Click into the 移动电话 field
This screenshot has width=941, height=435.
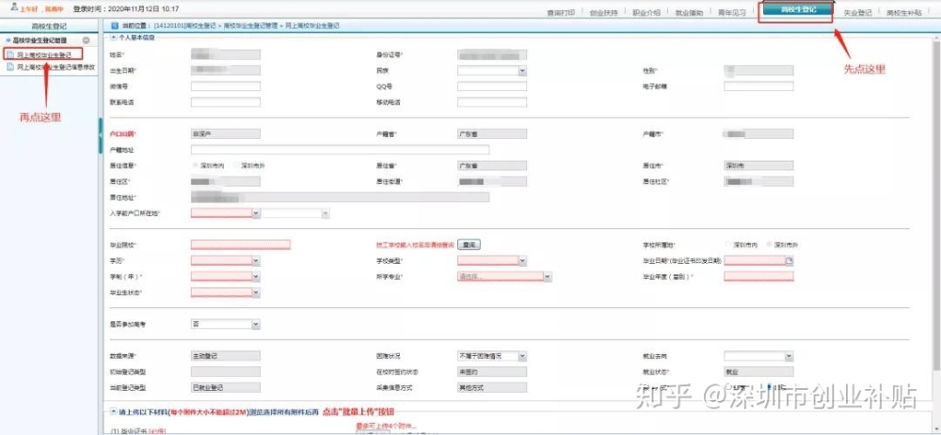[492, 101]
